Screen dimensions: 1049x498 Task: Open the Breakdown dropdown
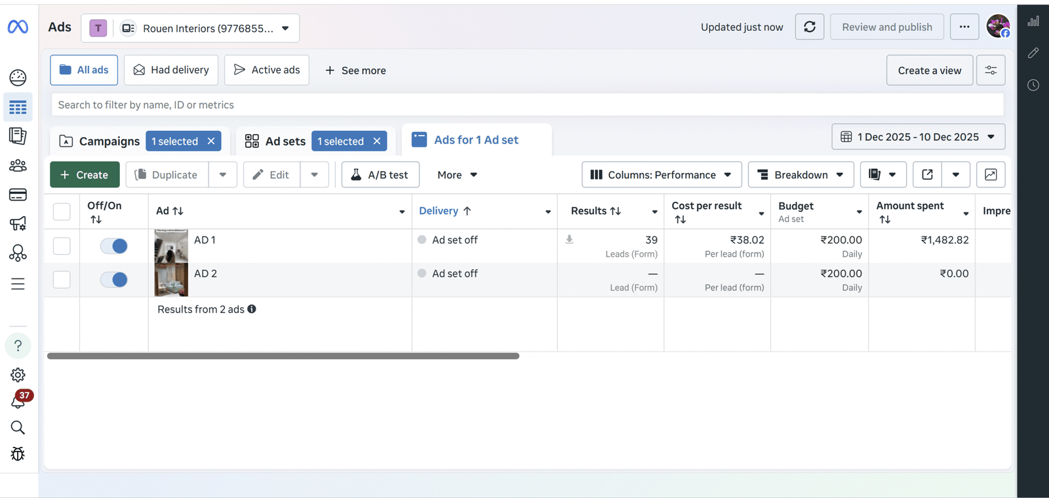point(801,175)
